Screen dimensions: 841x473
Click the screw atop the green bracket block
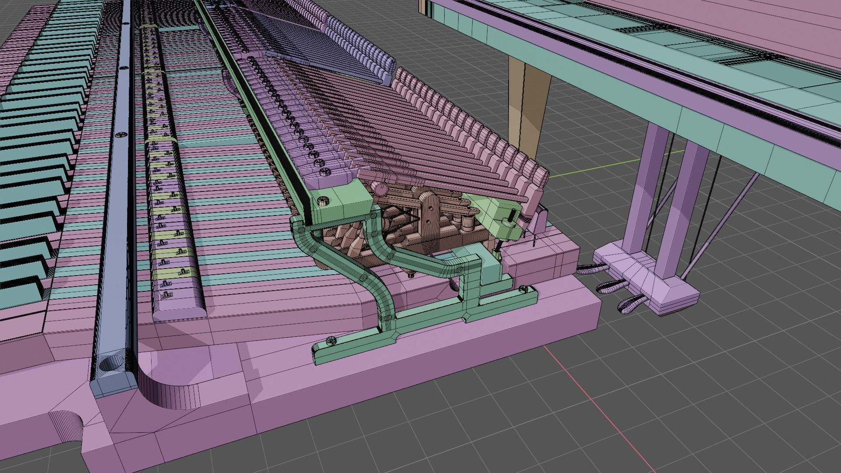(x=323, y=201)
